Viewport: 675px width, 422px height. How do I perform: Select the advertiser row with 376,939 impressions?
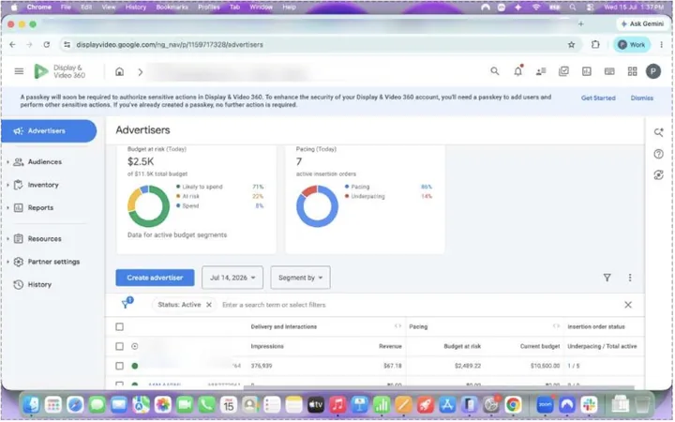click(x=120, y=366)
